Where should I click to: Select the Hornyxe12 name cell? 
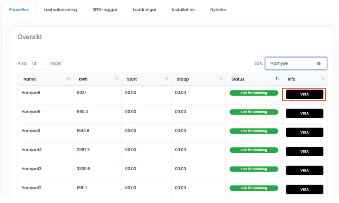[x=45, y=189]
